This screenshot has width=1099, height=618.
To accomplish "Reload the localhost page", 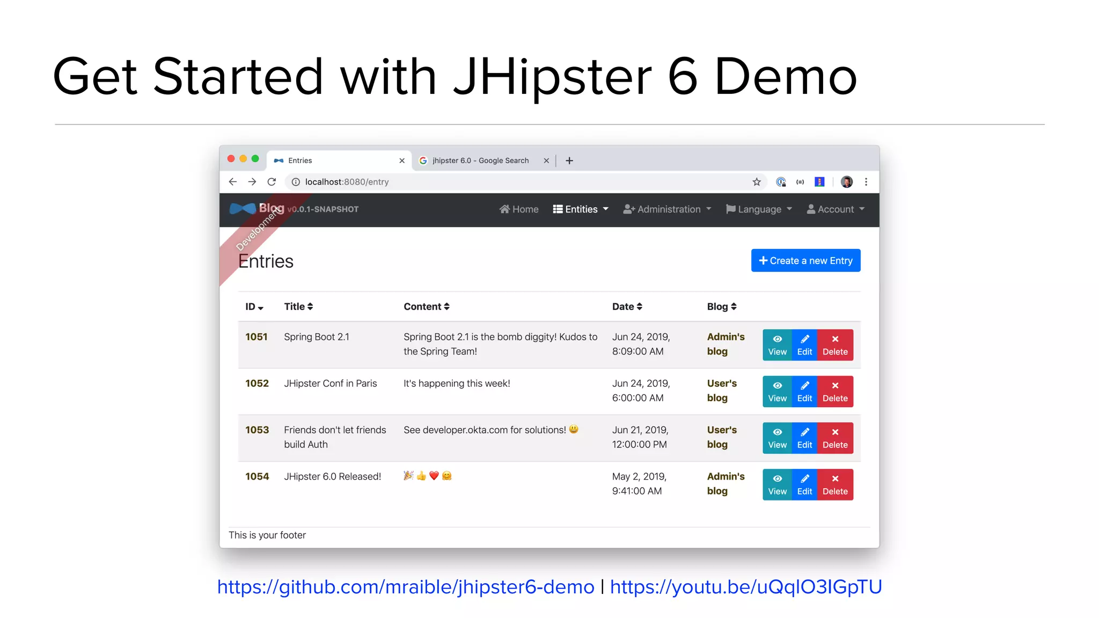I will [x=272, y=182].
